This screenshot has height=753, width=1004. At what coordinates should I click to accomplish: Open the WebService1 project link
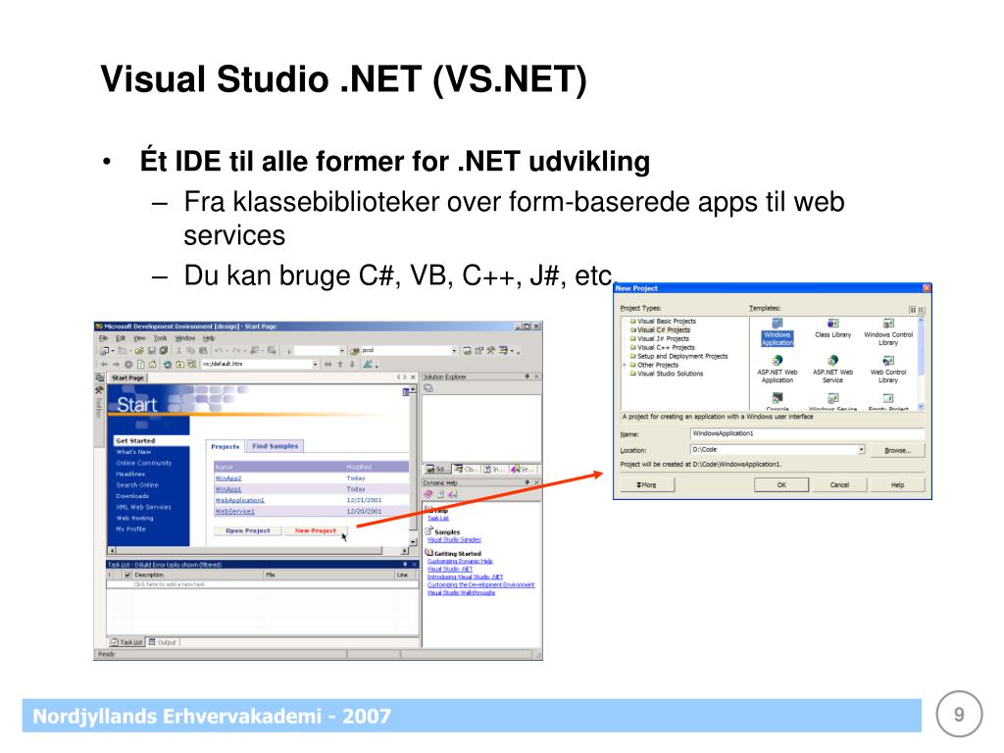tap(235, 511)
